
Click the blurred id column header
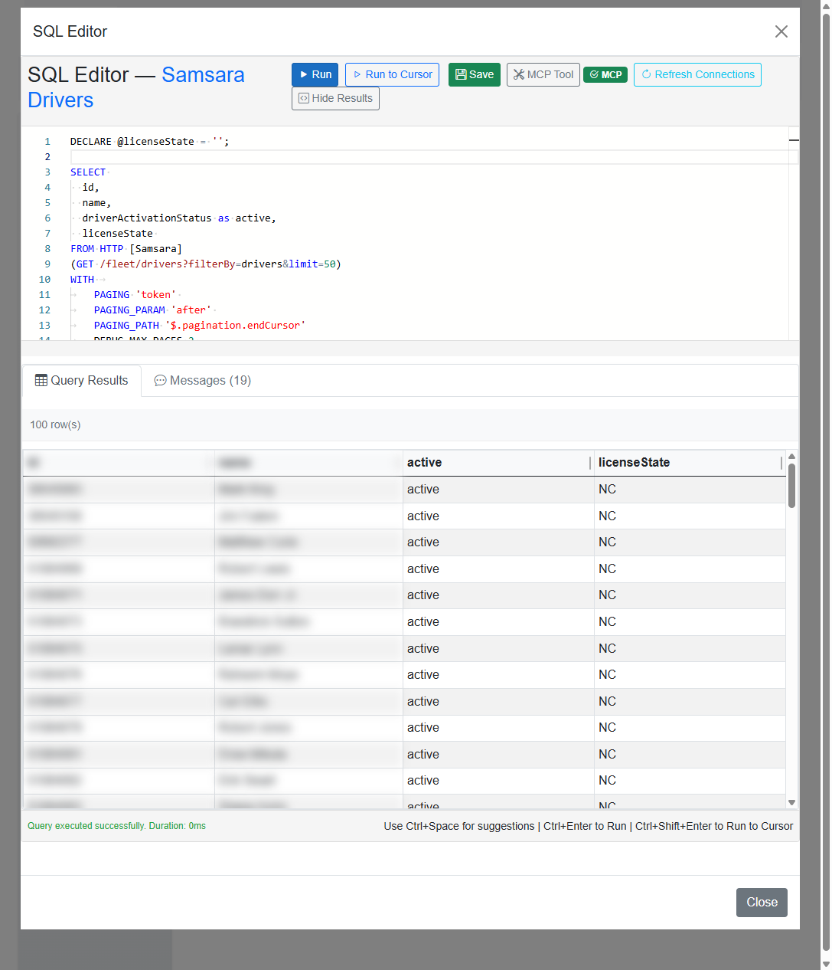click(118, 463)
